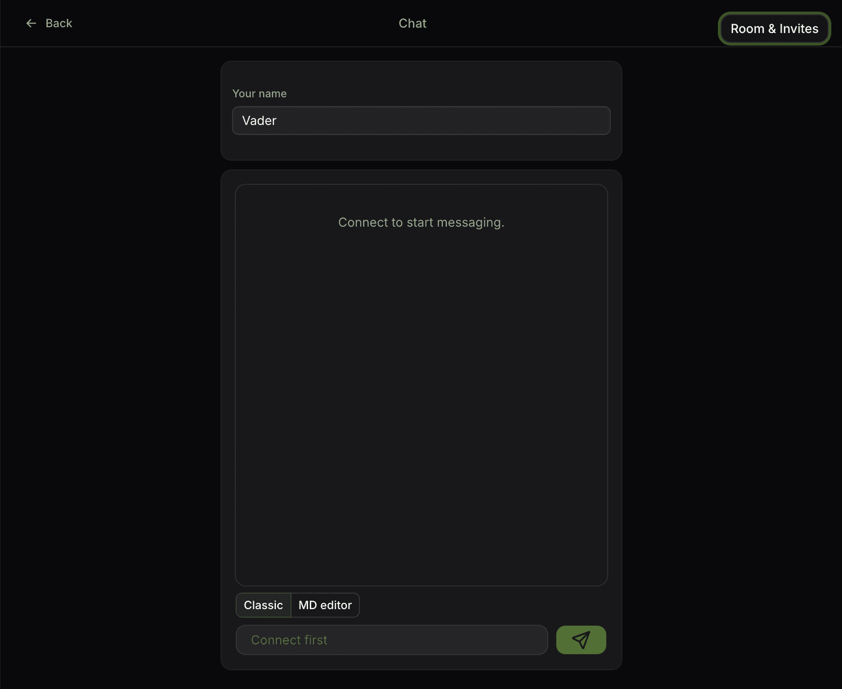Click the arrow icon left of Back

pos(31,23)
